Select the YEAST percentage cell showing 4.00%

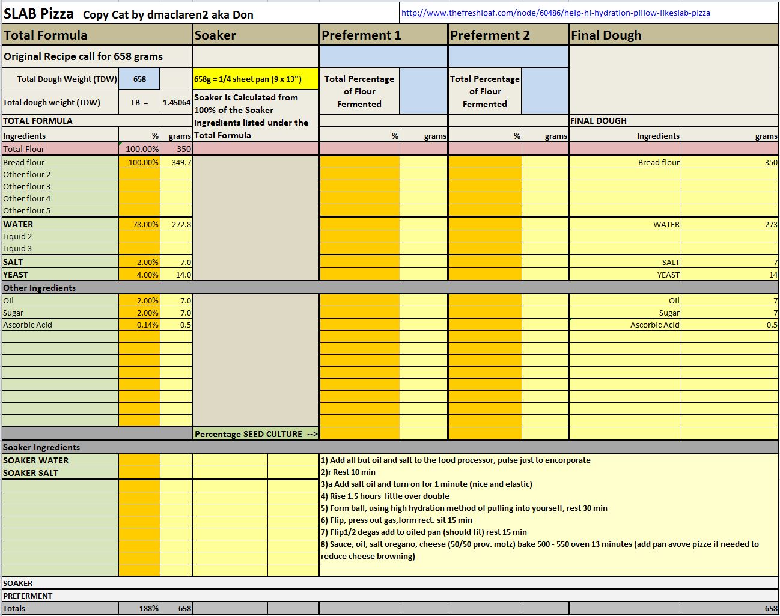[139, 275]
